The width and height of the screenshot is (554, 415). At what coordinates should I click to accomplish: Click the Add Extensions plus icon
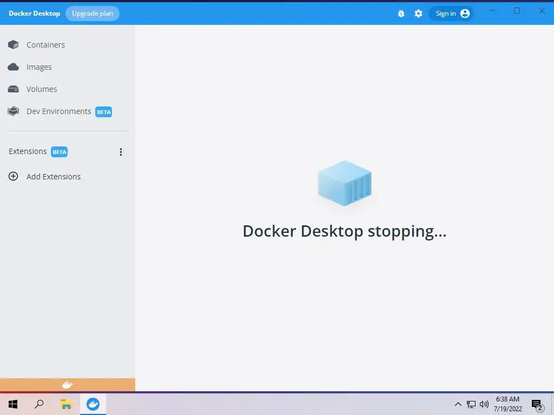click(14, 177)
